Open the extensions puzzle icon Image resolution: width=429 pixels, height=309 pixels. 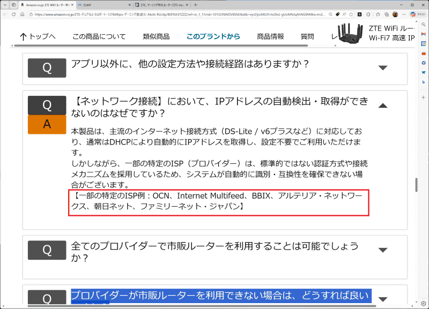(x=368, y=14)
